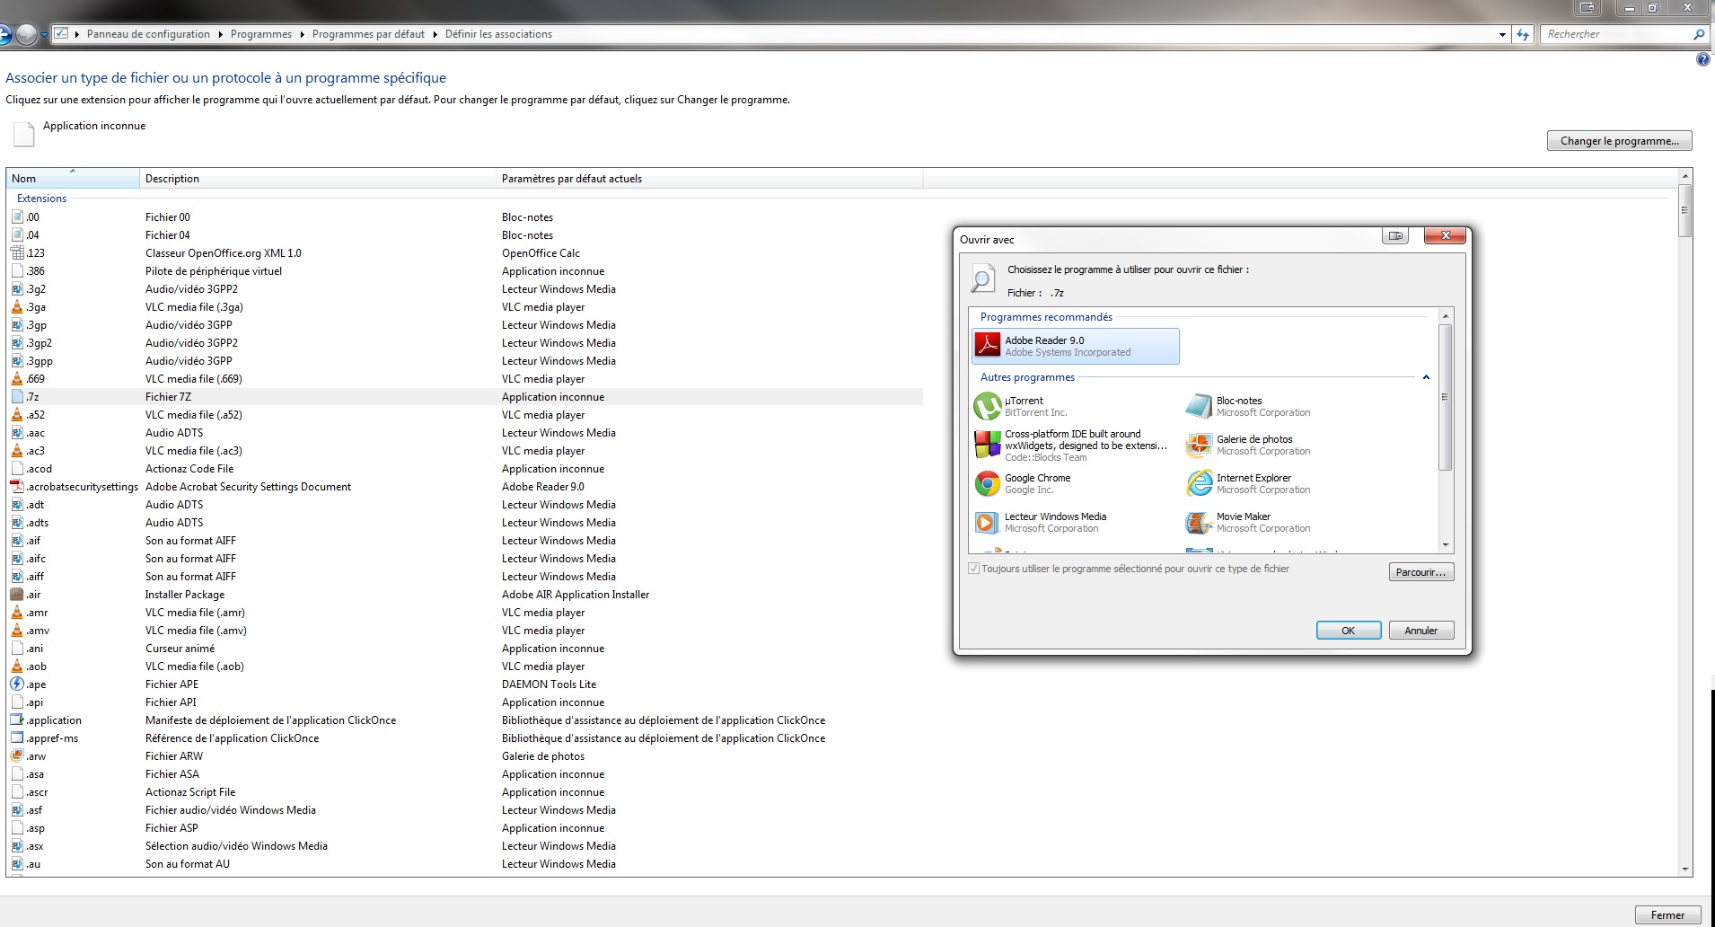1715x927 pixels.
Task: Expand breadcrumb arrow after Programmes par défaut
Action: click(x=435, y=34)
